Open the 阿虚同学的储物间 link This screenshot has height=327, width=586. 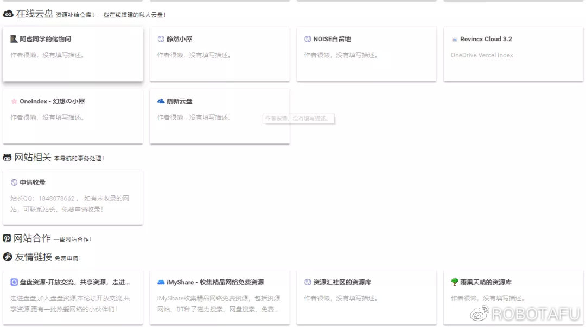pos(45,39)
